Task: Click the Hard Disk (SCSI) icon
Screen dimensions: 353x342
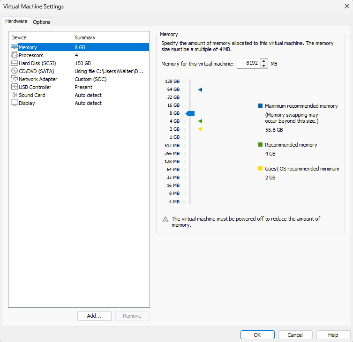Action: (x=14, y=63)
